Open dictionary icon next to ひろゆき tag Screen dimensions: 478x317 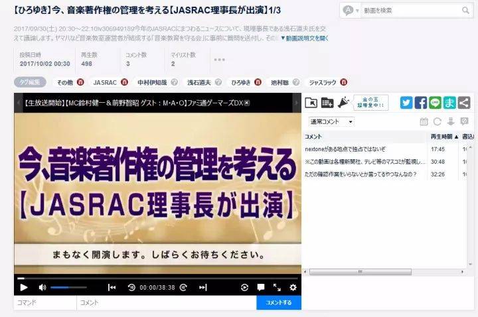pyautogui.click(x=258, y=82)
